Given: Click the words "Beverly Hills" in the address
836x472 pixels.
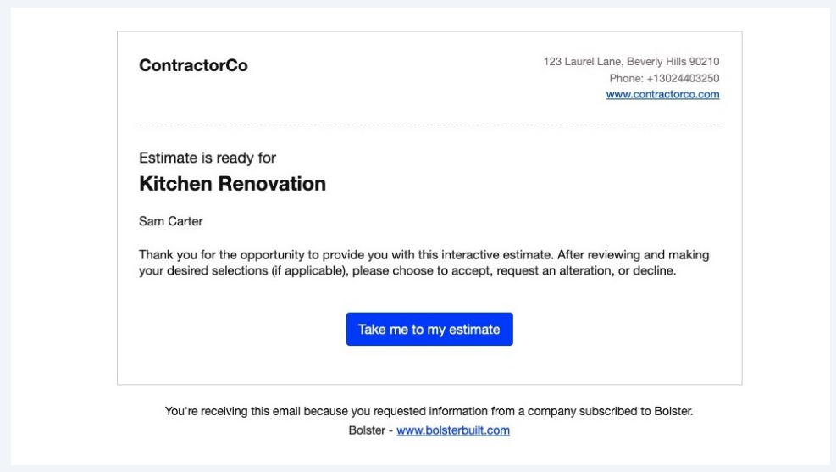Looking at the screenshot, I should tap(656, 62).
